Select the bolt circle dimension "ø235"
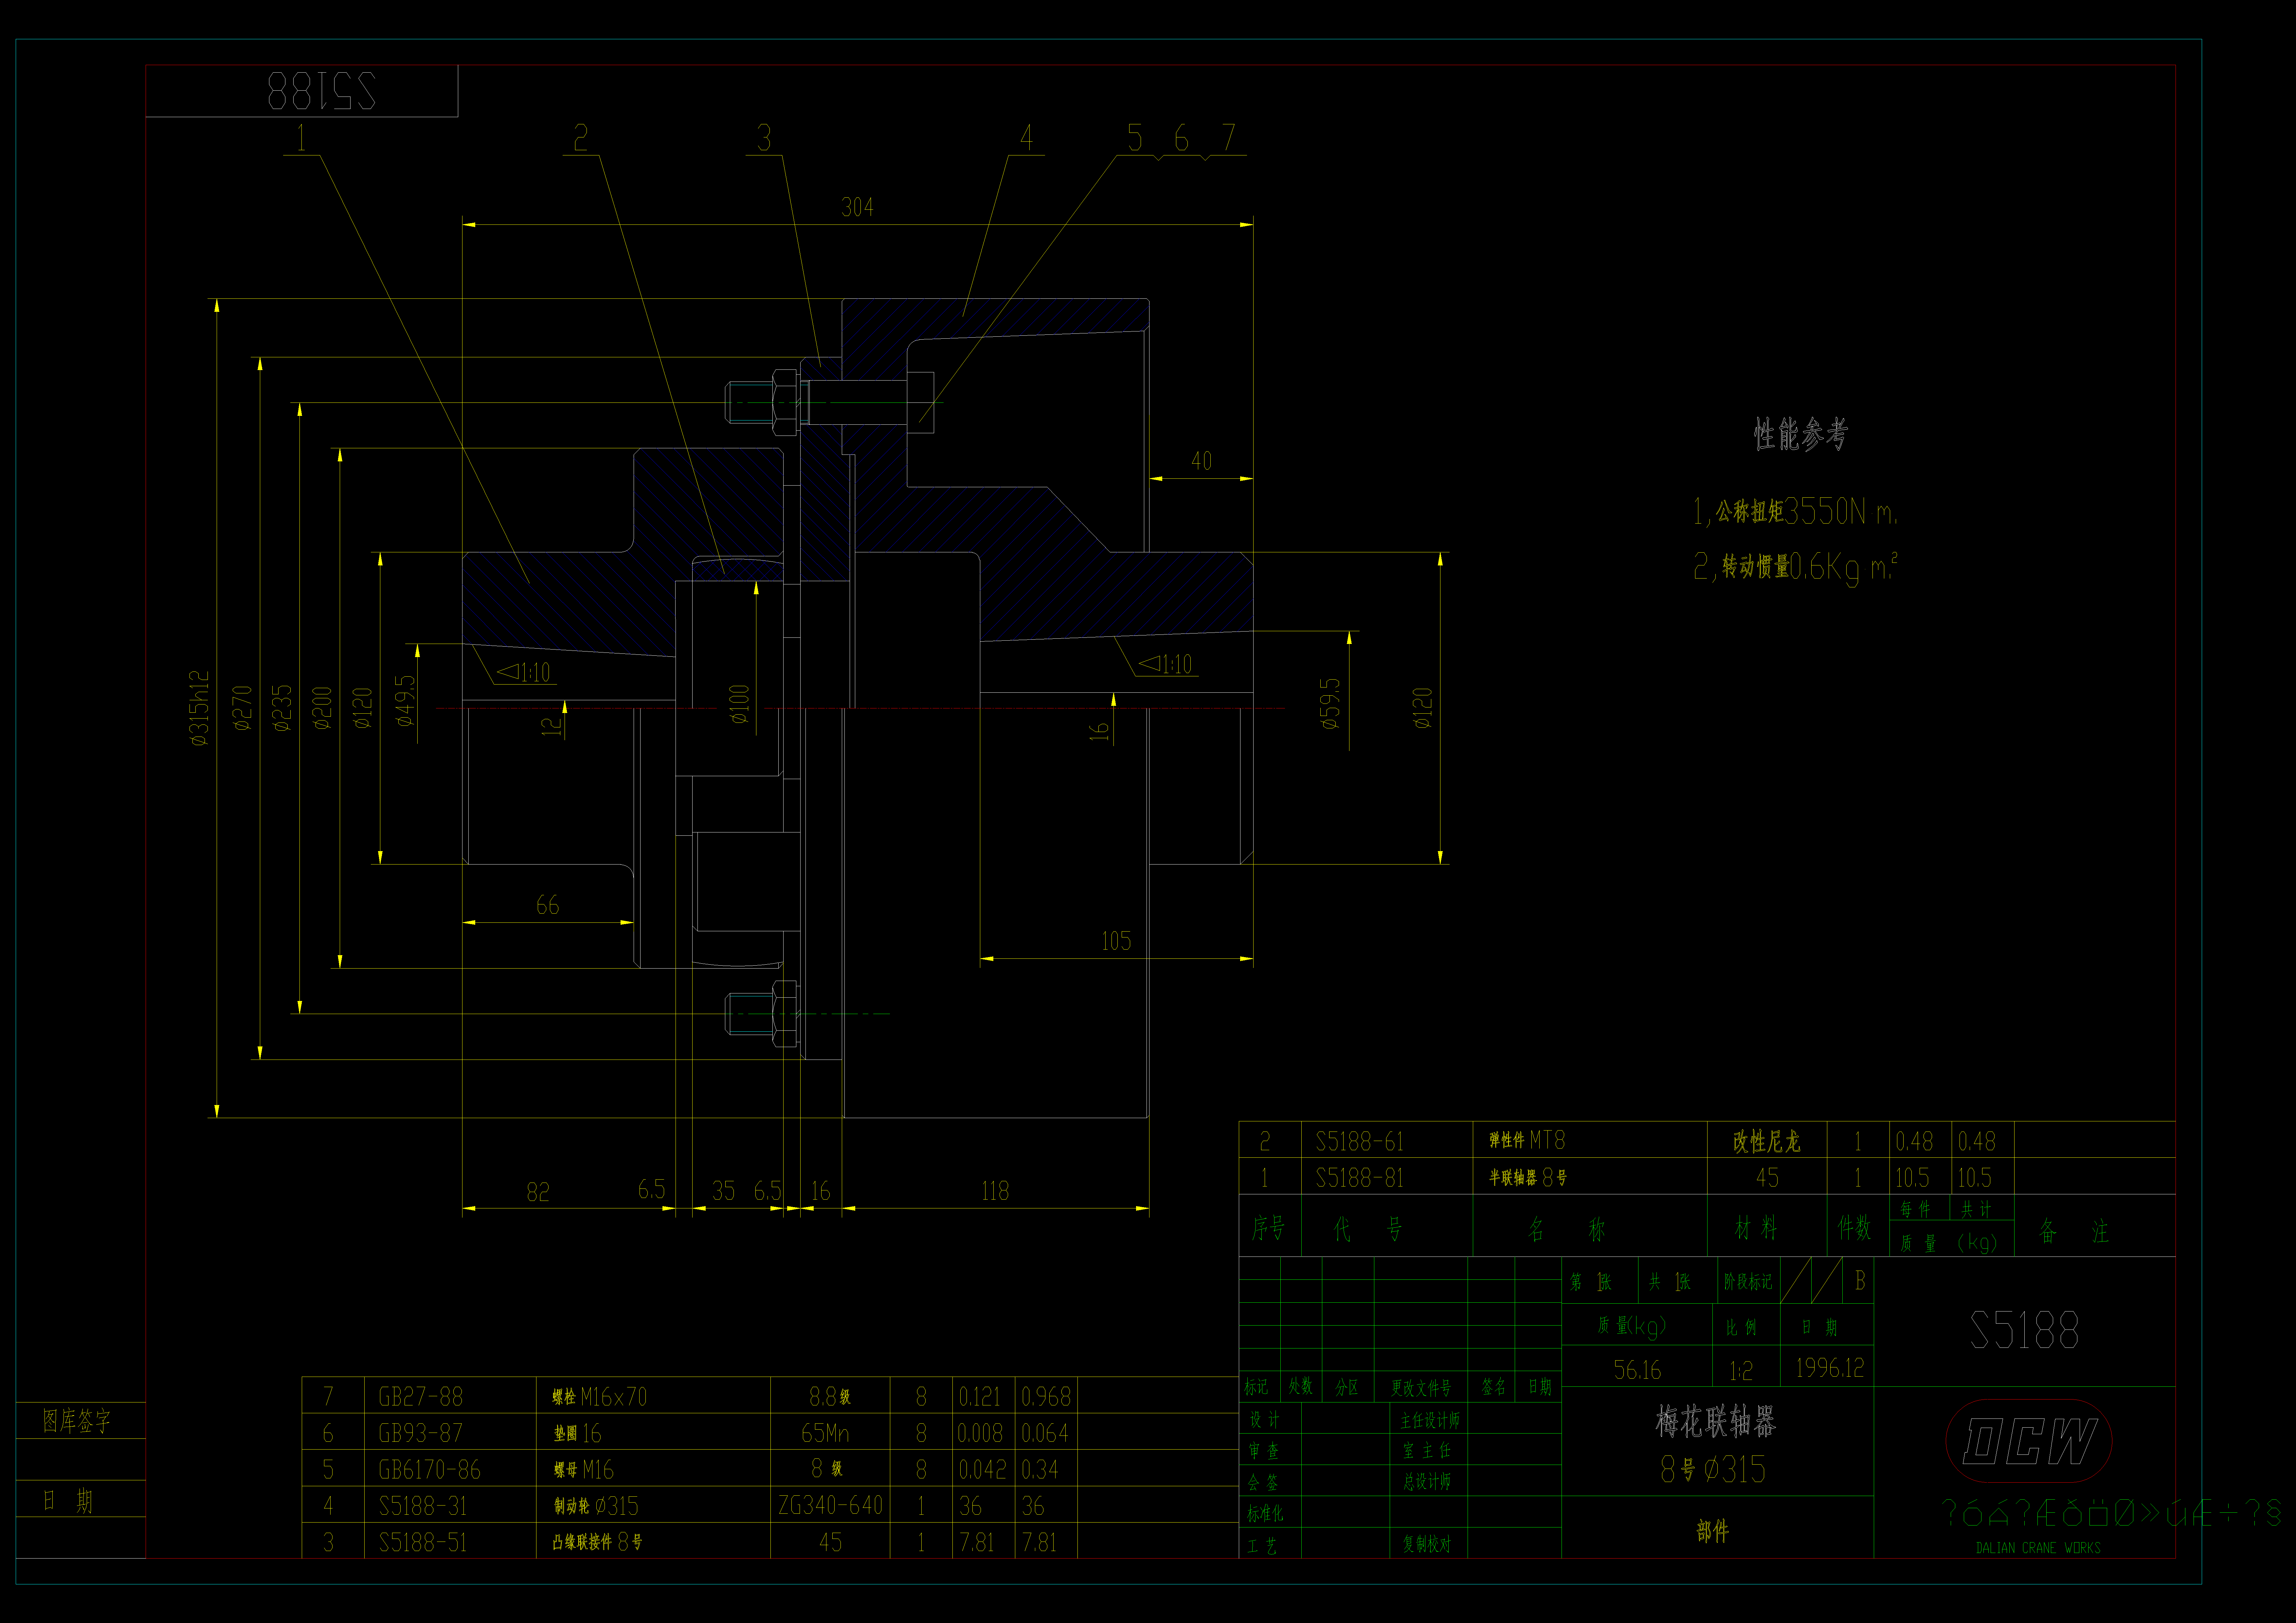The height and width of the screenshot is (1623, 2296). click(282, 708)
